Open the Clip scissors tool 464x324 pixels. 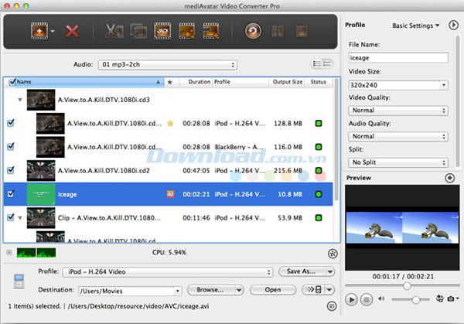pos(114,31)
